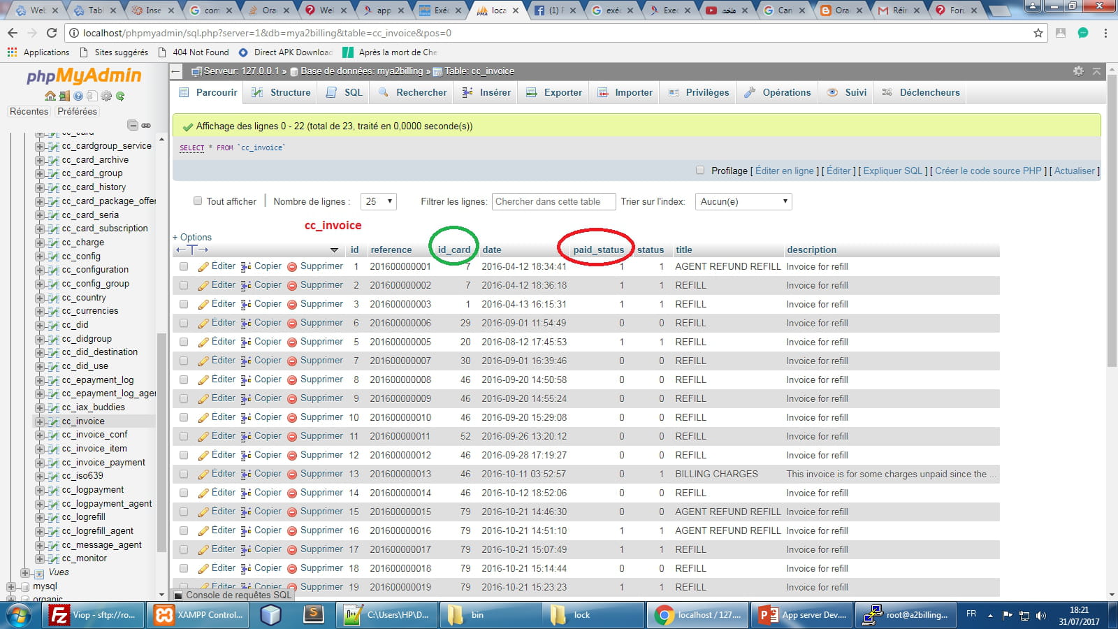Image resolution: width=1118 pixels, height=629 pixels.
Task: Expand the cc_charge table tree node
Action: point(40,243)
